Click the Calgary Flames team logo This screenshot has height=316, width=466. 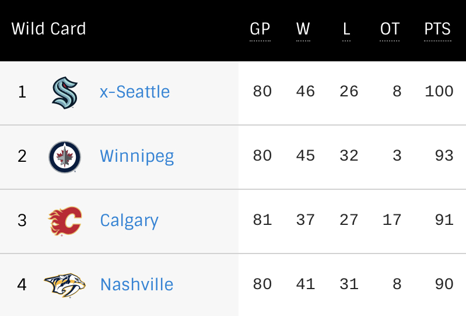click(x=65, y=221)
